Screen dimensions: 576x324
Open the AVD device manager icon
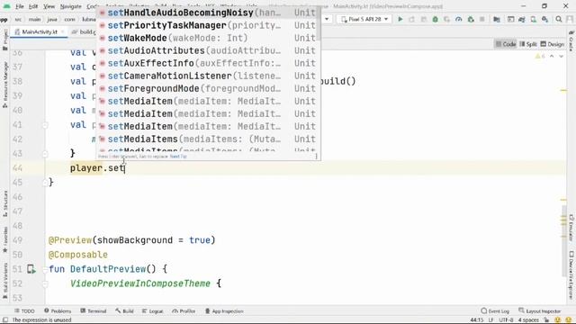click(x=534, y=19)
